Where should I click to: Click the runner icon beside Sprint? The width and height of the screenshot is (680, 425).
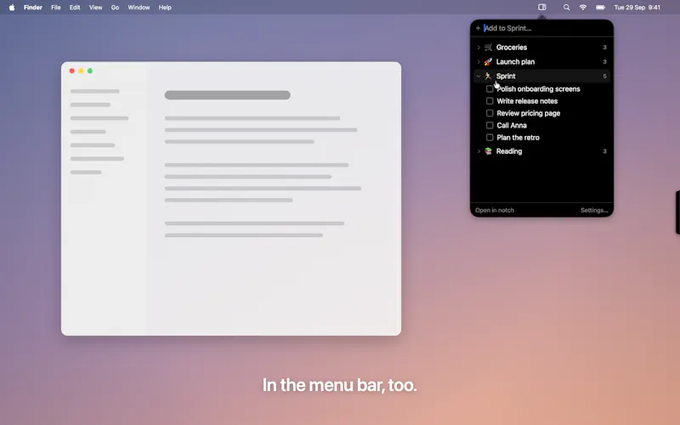(488, 76)
